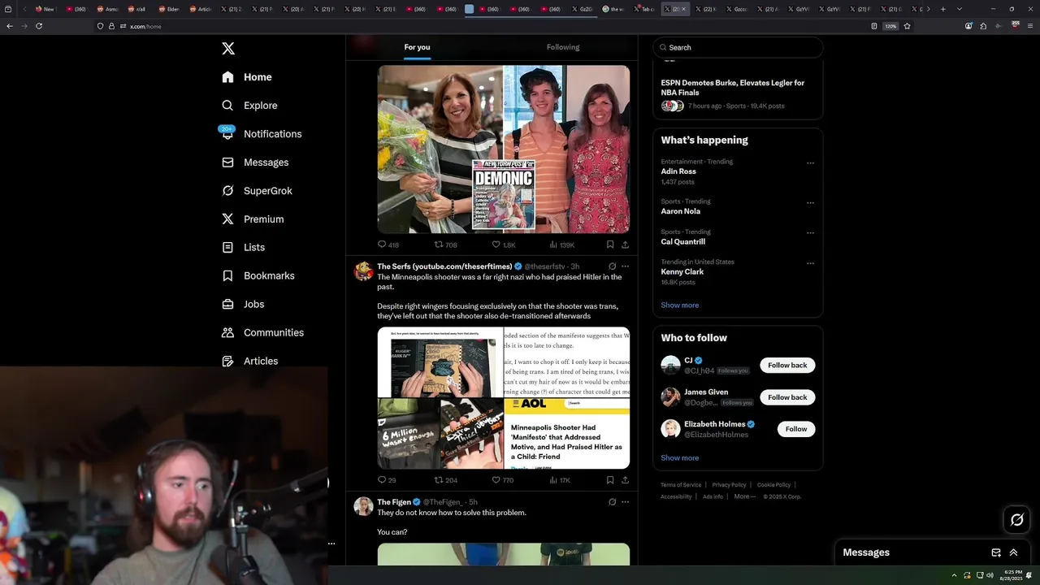Image resolution: width=1040 pixels, height=585 pixels.
Task: Open Jobs in sidebar
Action: click(x=242, y=305)
